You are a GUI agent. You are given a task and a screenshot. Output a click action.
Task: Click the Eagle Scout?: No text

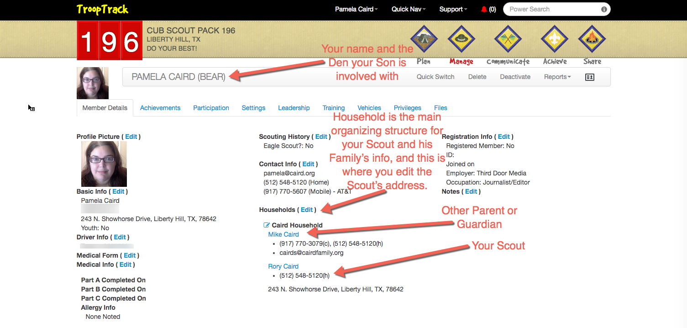pos(288,146)
